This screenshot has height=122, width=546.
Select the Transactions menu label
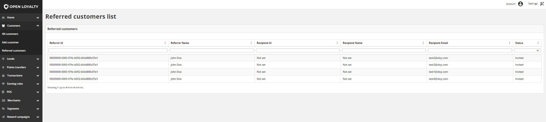click(15, 76)
